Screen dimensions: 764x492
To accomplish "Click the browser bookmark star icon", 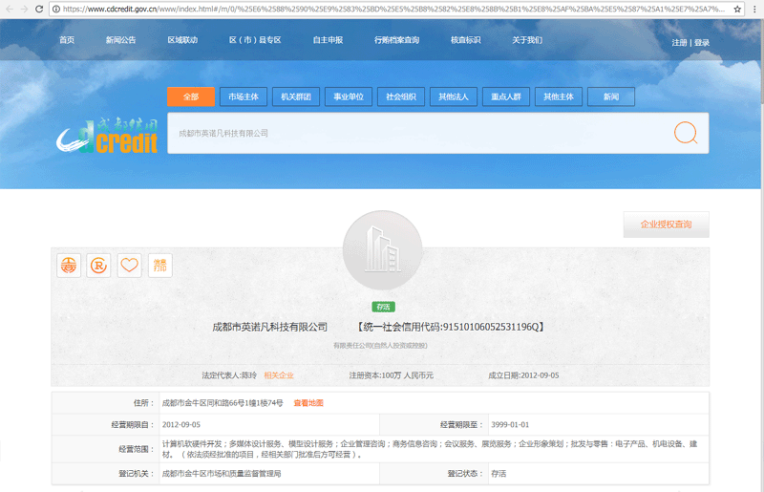I will pyautogui.click(x=737, y=9).
